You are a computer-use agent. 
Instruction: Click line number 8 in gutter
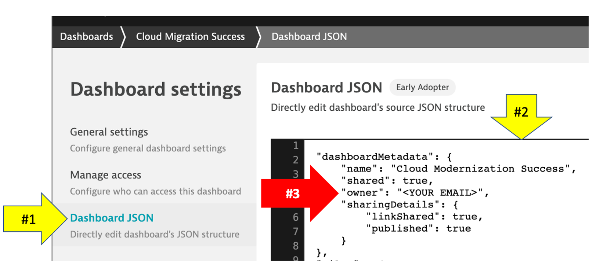296,246
